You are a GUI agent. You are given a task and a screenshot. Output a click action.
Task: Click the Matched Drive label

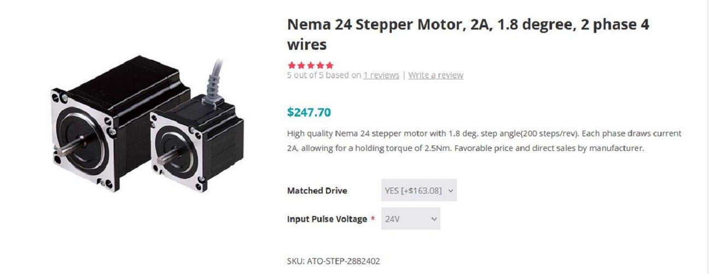coord(317,190)
